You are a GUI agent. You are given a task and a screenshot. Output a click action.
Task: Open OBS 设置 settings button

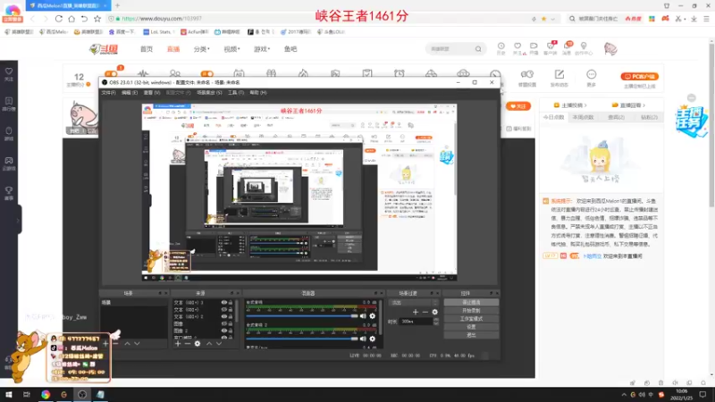click(471, 327)
